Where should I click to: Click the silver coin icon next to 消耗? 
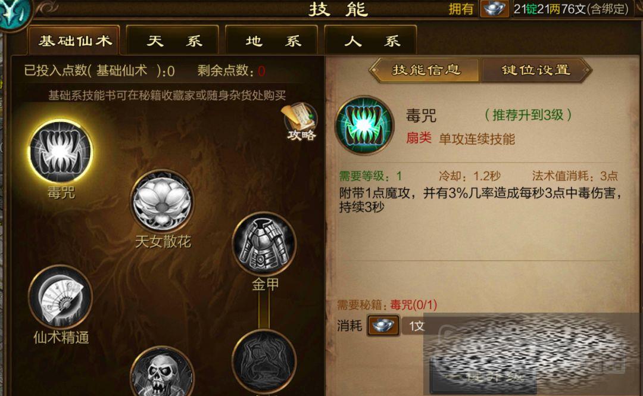click(383, 326)
